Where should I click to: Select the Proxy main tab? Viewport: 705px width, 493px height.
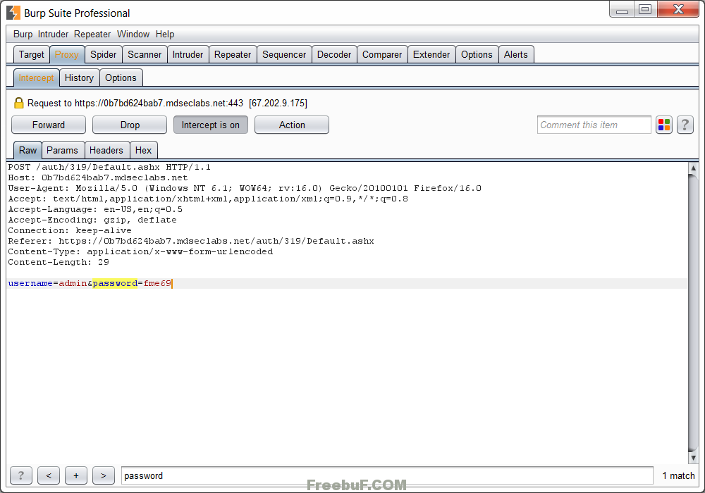[x=66, y=54]
